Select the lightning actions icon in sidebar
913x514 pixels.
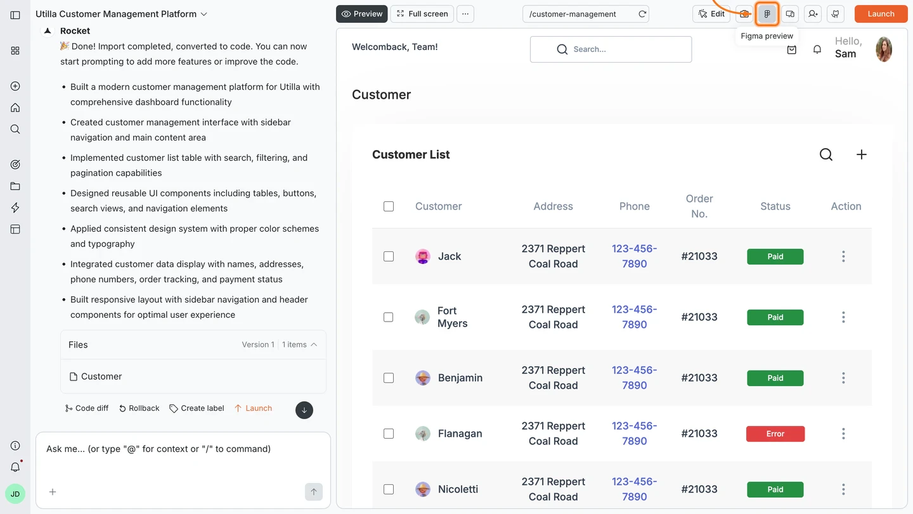pyautogui.click(x=15, y=208)
